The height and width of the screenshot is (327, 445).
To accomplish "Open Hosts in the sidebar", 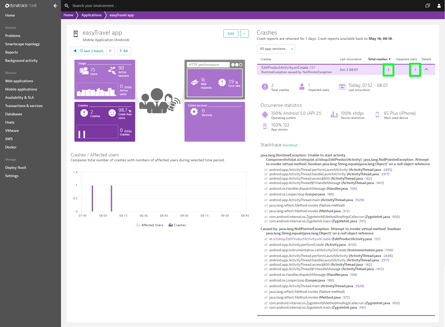I will [10, 122].
